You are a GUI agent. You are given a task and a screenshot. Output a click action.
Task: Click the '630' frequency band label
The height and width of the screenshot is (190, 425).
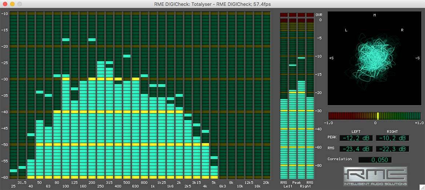135,187
